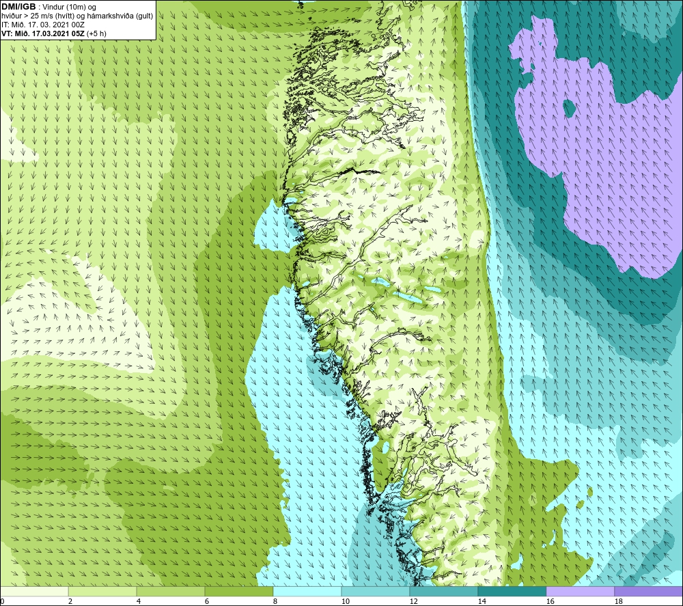Click the scale label '10'

pyautogui.click(x=345, y=601)
